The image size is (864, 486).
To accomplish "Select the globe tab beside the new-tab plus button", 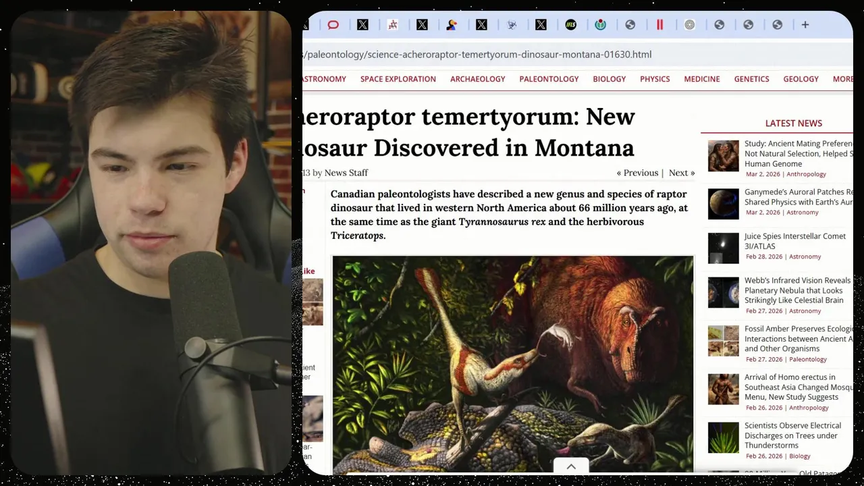I will tap(777, 25).
